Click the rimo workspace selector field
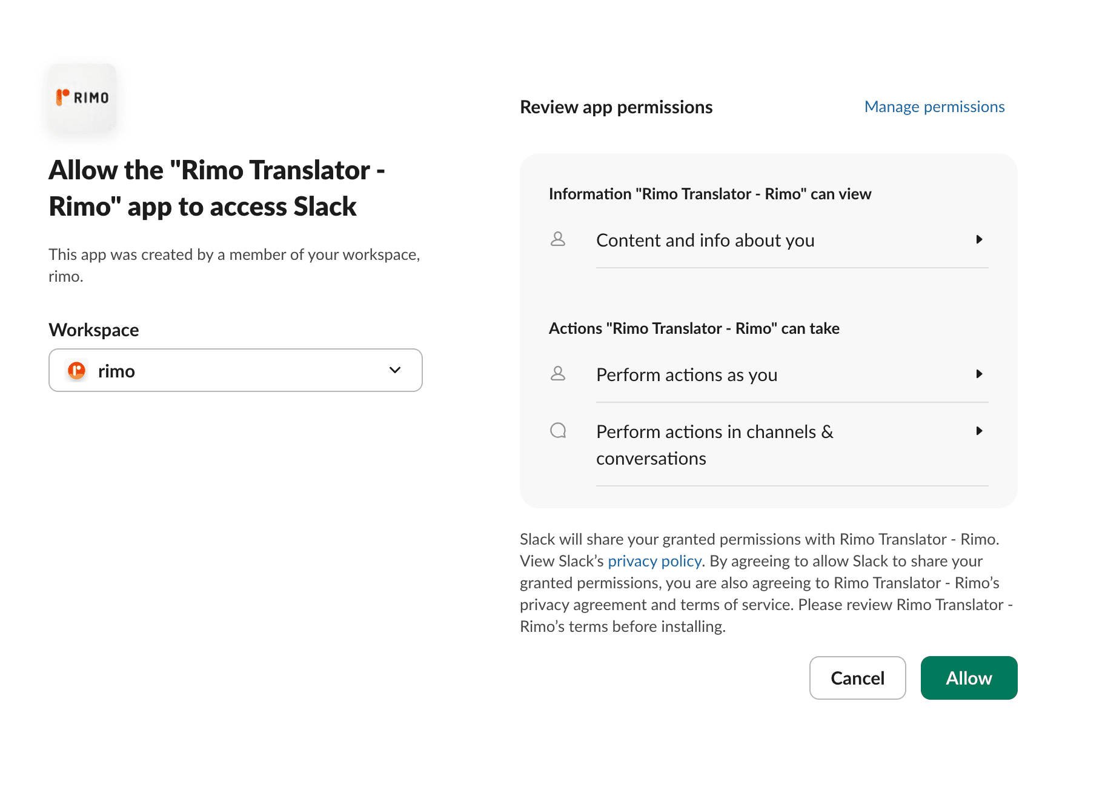This screenshot has height=790, width=1105. [235, 370]
